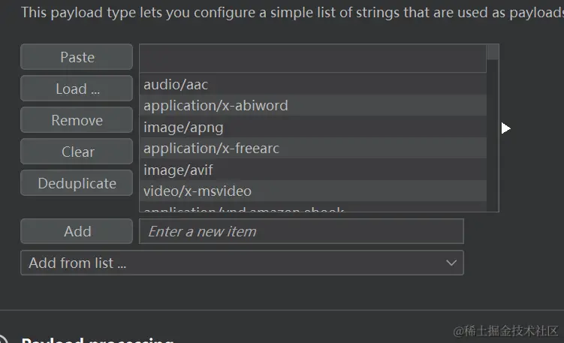
Task: Click the Add button beside the new item field
Action: click(77, 231)
